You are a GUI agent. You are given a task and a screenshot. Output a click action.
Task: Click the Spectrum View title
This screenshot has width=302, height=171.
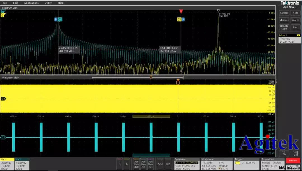(x=10, y=8)
